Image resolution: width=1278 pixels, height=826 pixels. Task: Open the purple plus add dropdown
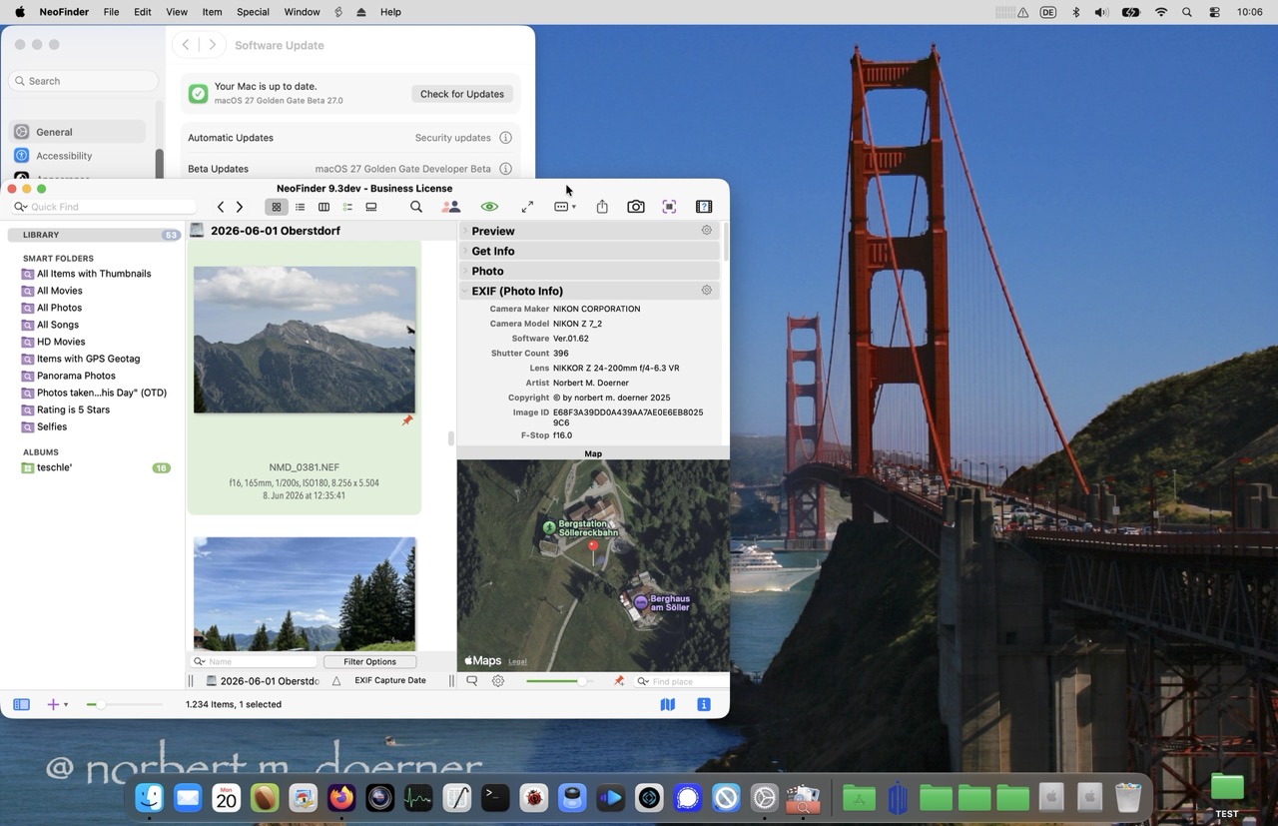58,704
